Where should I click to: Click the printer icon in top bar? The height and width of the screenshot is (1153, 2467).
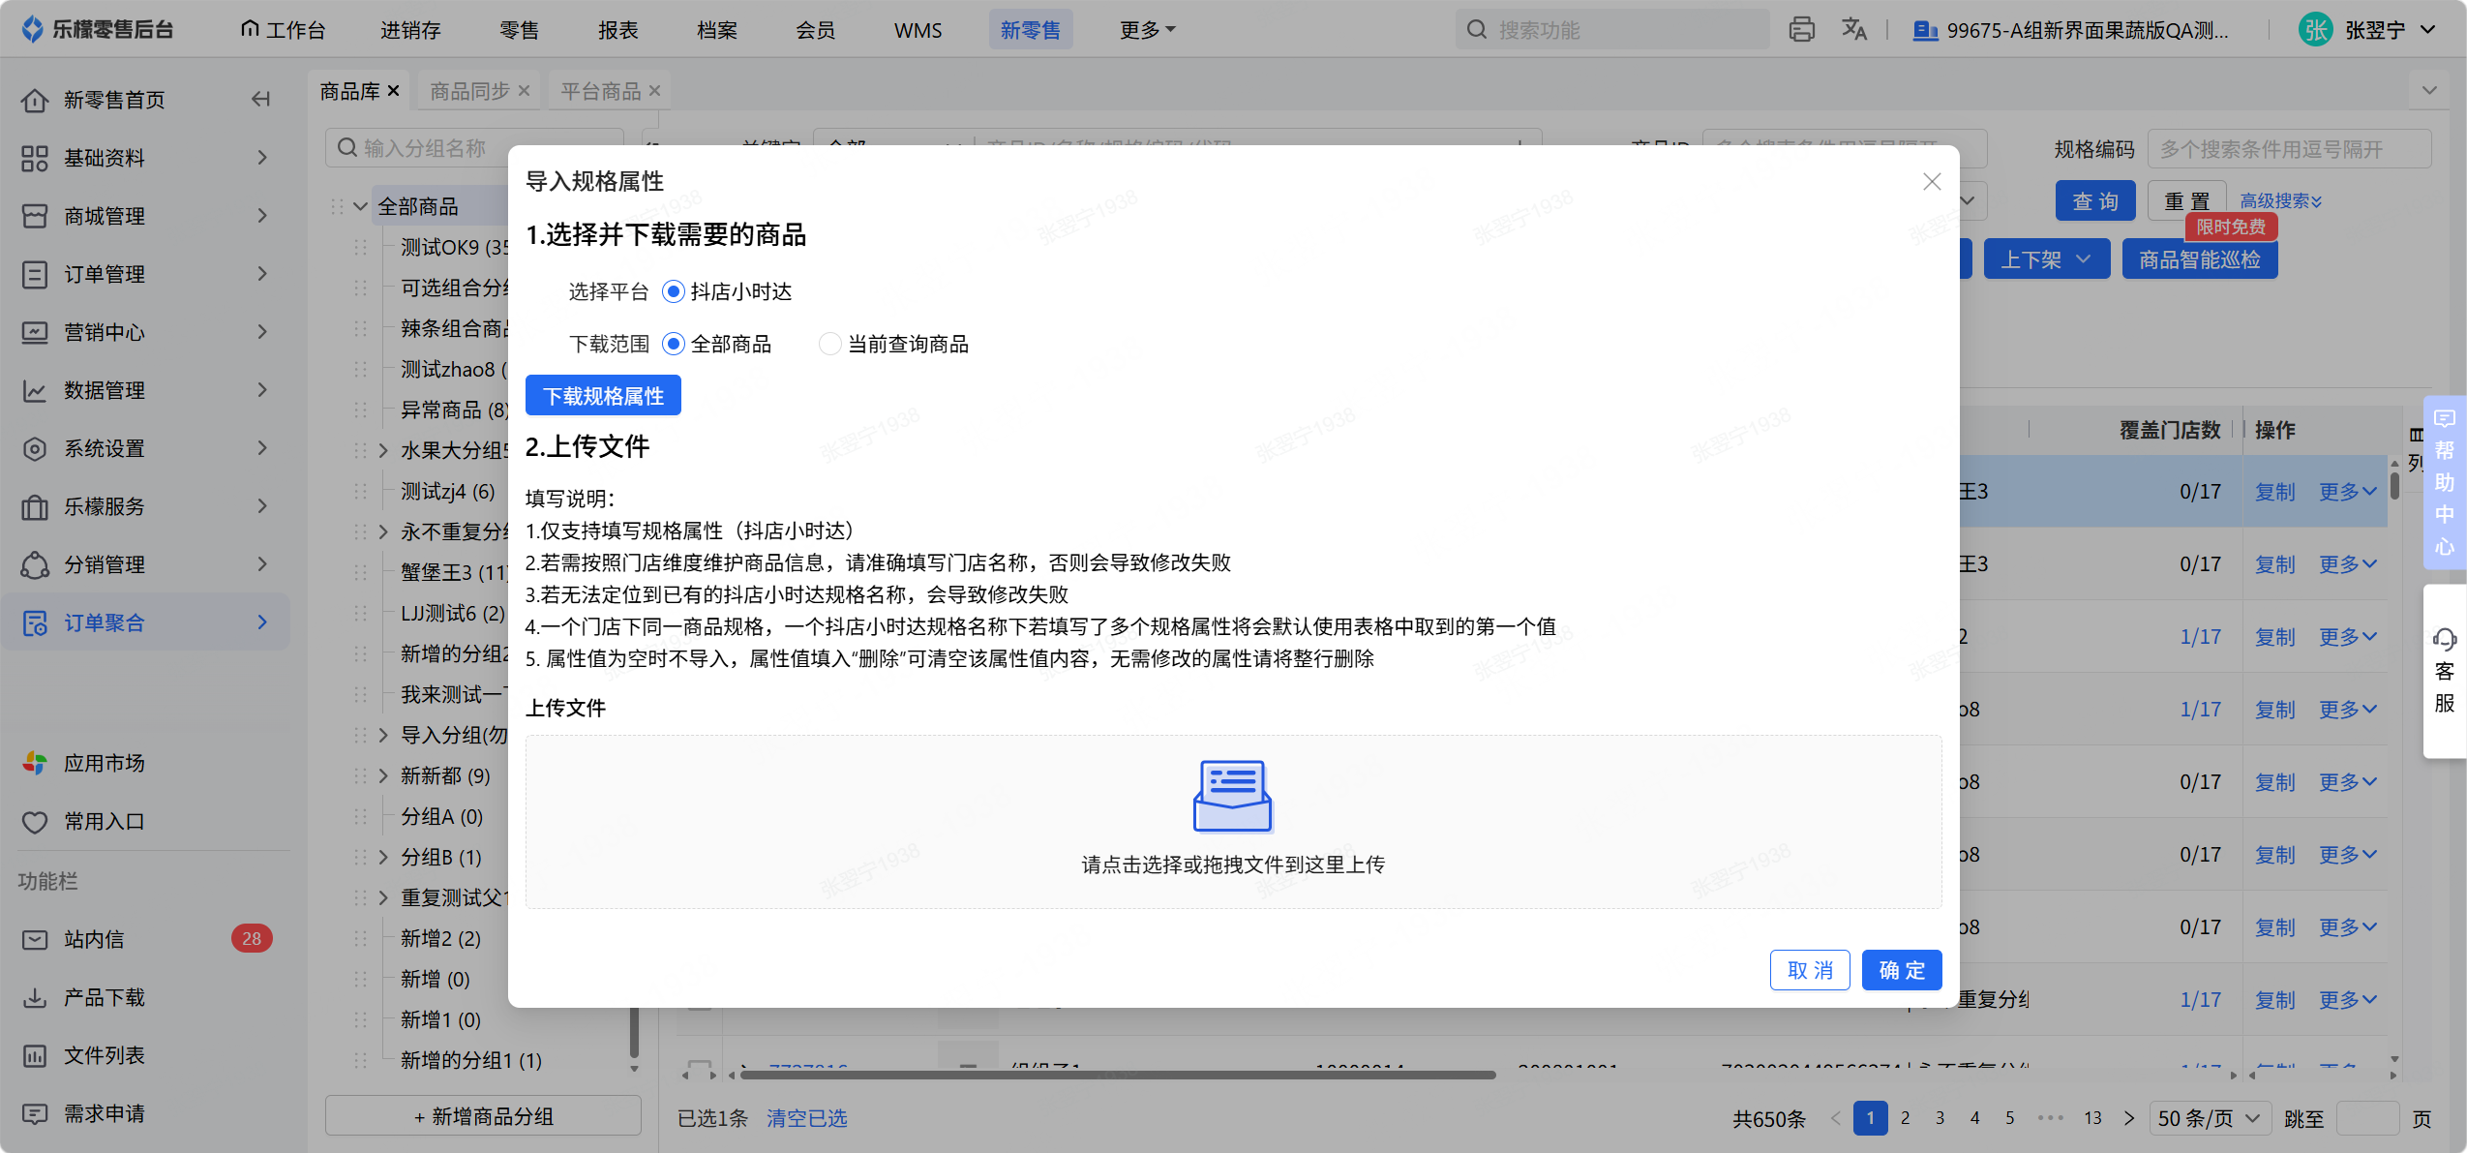1801,30
